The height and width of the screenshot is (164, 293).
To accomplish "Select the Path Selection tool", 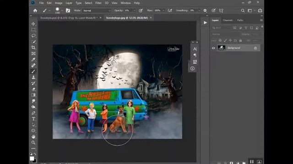I will pyautogui.click(x=33, y=125).
